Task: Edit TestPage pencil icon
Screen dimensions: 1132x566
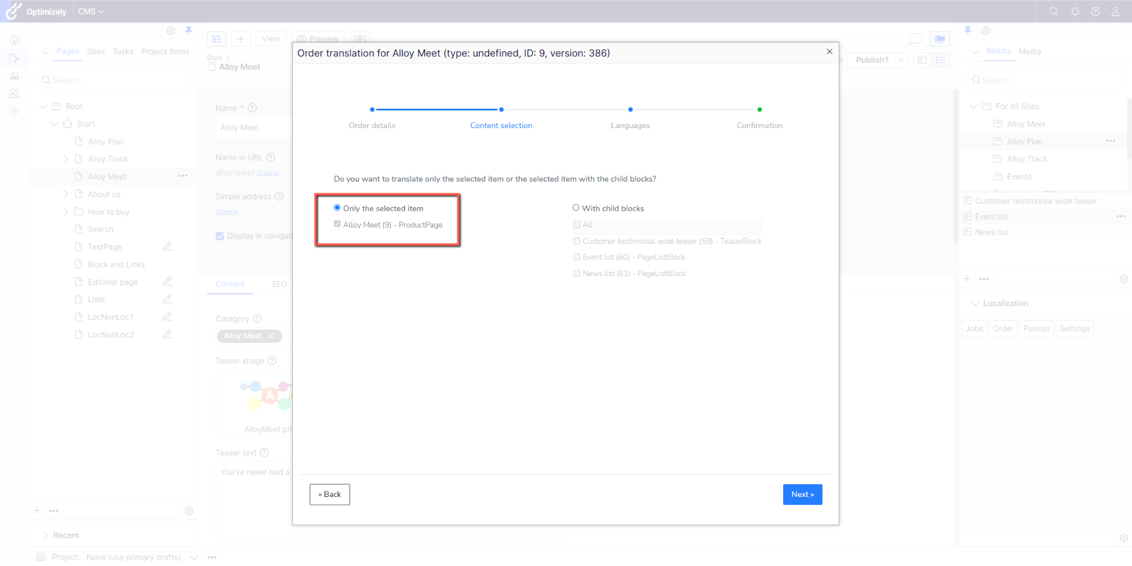Action: [167, 246]
